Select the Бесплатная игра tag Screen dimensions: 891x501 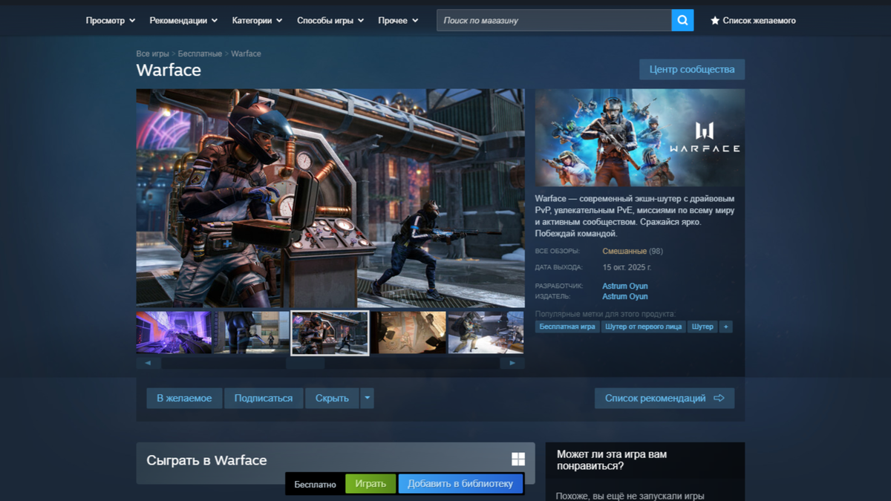click(x=567, y=327)
